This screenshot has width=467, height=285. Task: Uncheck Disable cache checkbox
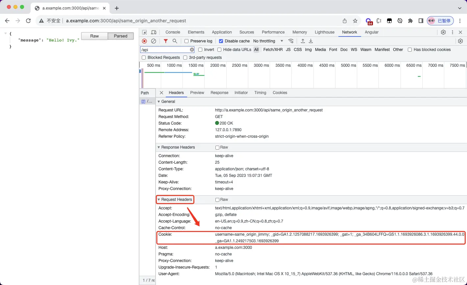(x=221, y=41)
